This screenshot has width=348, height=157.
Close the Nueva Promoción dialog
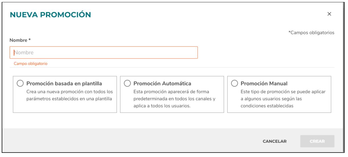coord(329,14)
